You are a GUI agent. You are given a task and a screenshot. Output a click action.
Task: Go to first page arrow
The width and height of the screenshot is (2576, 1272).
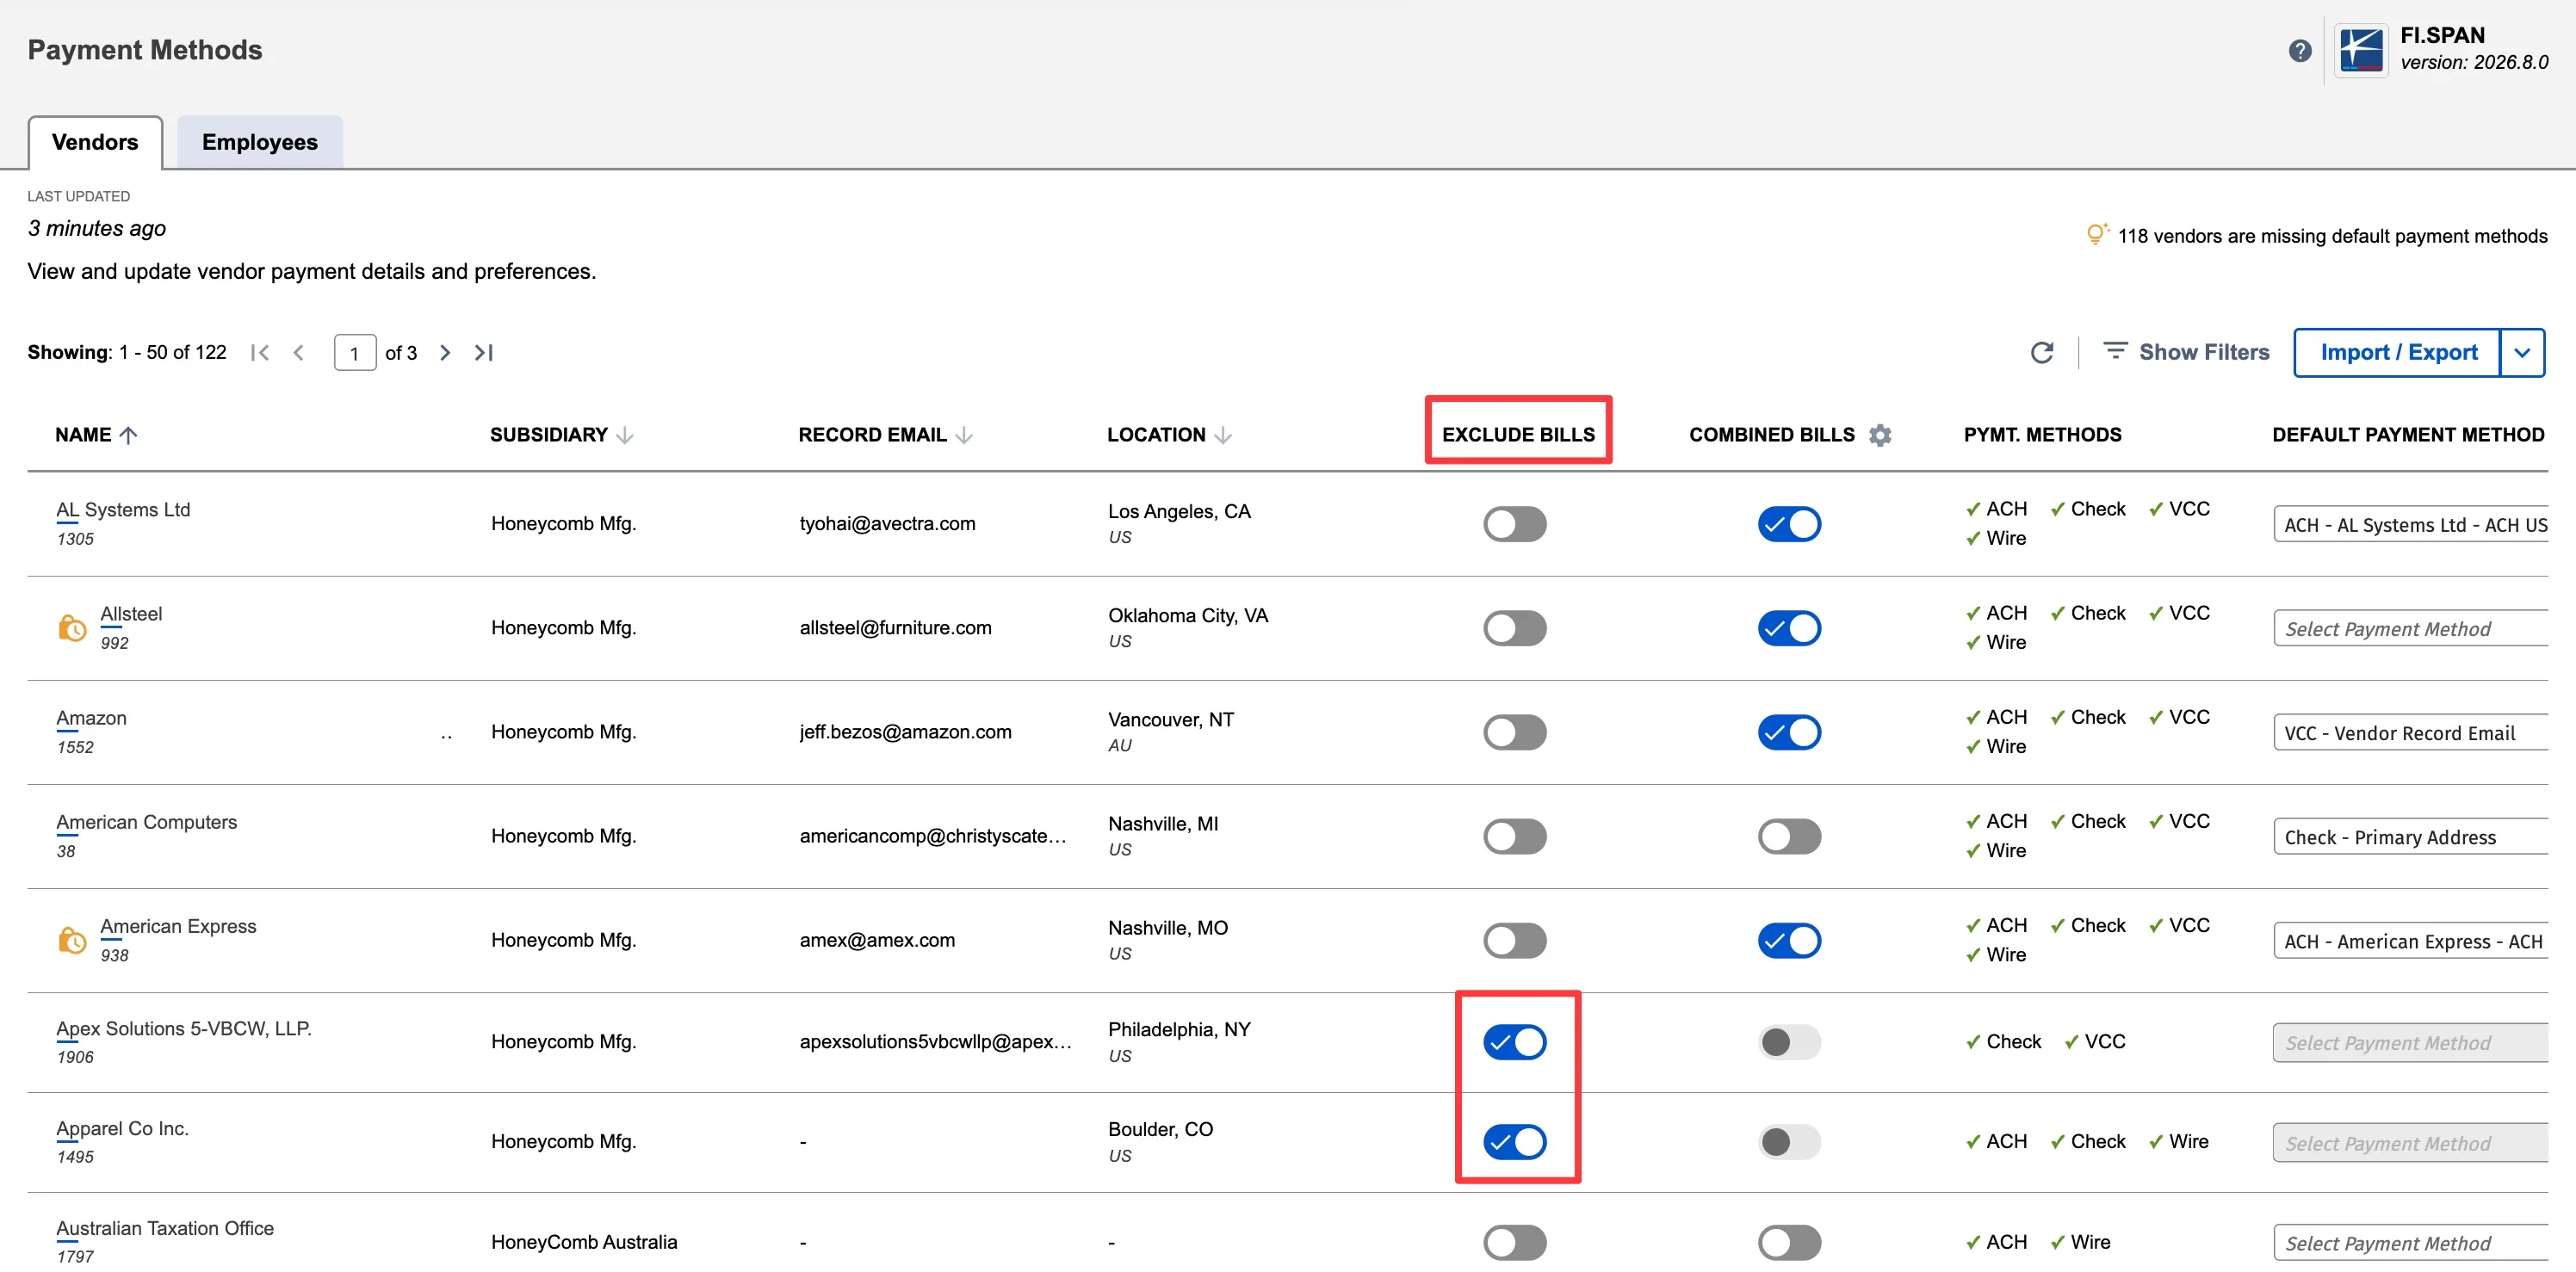pos(260,353)
